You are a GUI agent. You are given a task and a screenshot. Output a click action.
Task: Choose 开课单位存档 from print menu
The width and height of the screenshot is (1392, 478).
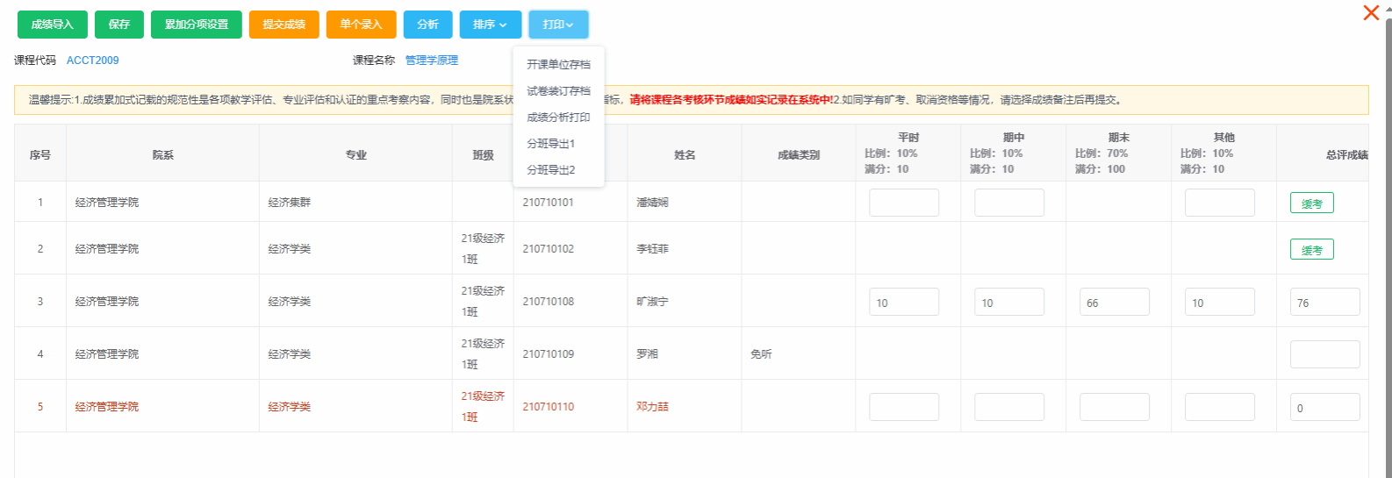(x=559, y=65)
